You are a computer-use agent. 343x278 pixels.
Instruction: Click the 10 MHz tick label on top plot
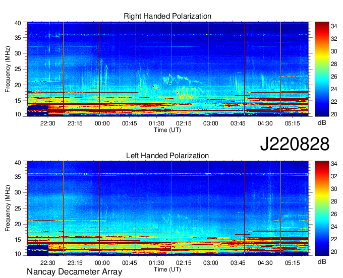[18, 114]
